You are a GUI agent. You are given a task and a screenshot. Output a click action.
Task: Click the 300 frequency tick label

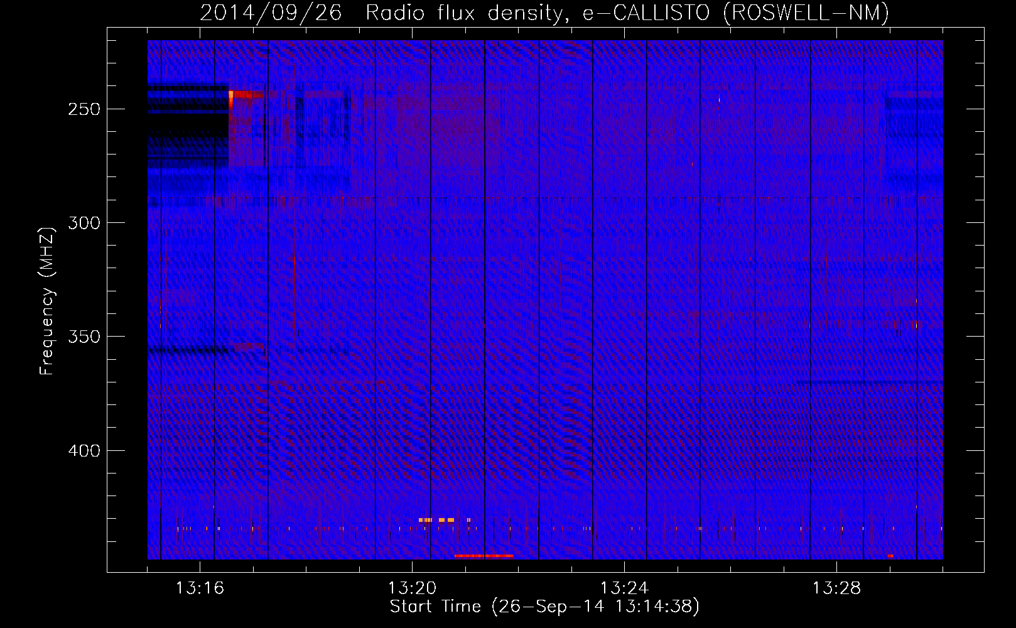(84, 223)
